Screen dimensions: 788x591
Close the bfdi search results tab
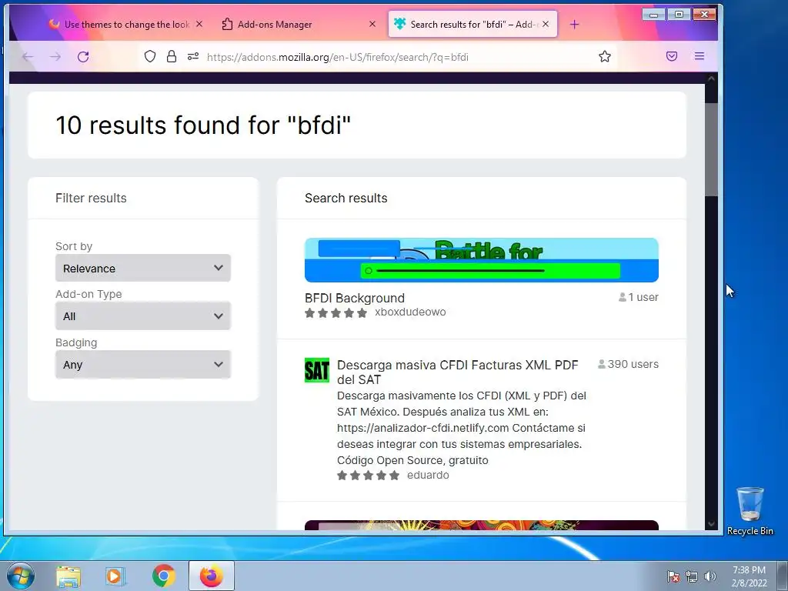[546, 24]
